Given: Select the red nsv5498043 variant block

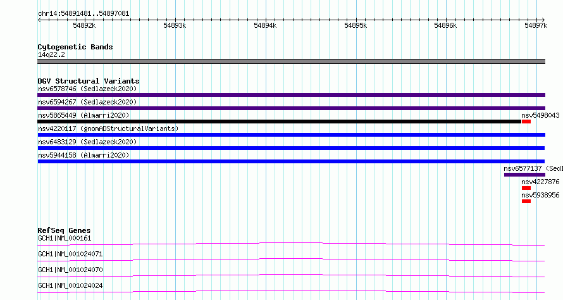Looking at the screenshot, I should click(x=526, y=122).
